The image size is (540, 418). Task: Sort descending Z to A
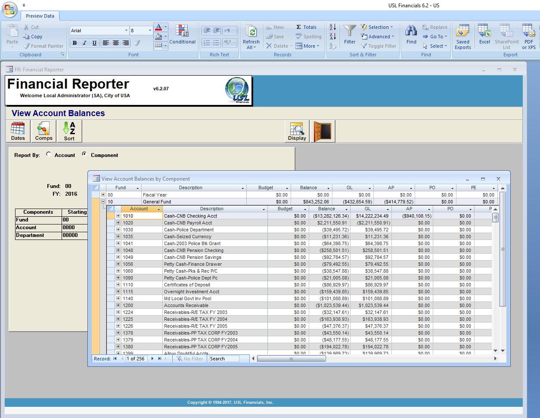point(332,36)
